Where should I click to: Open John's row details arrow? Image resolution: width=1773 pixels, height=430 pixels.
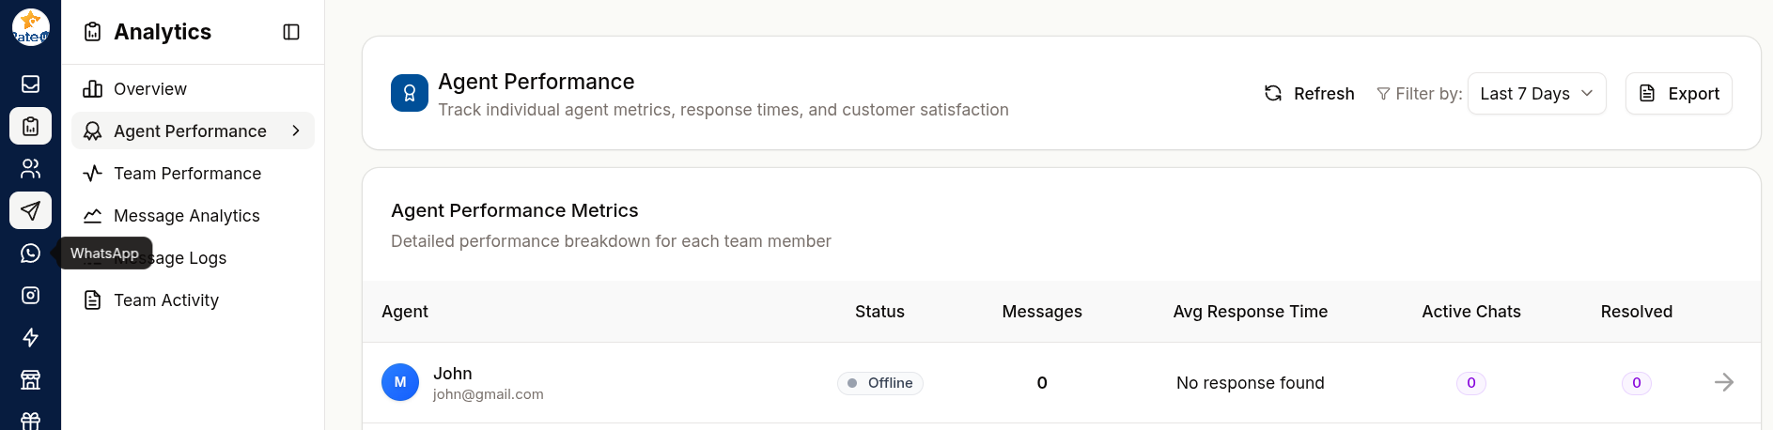tap(1723, 382)
